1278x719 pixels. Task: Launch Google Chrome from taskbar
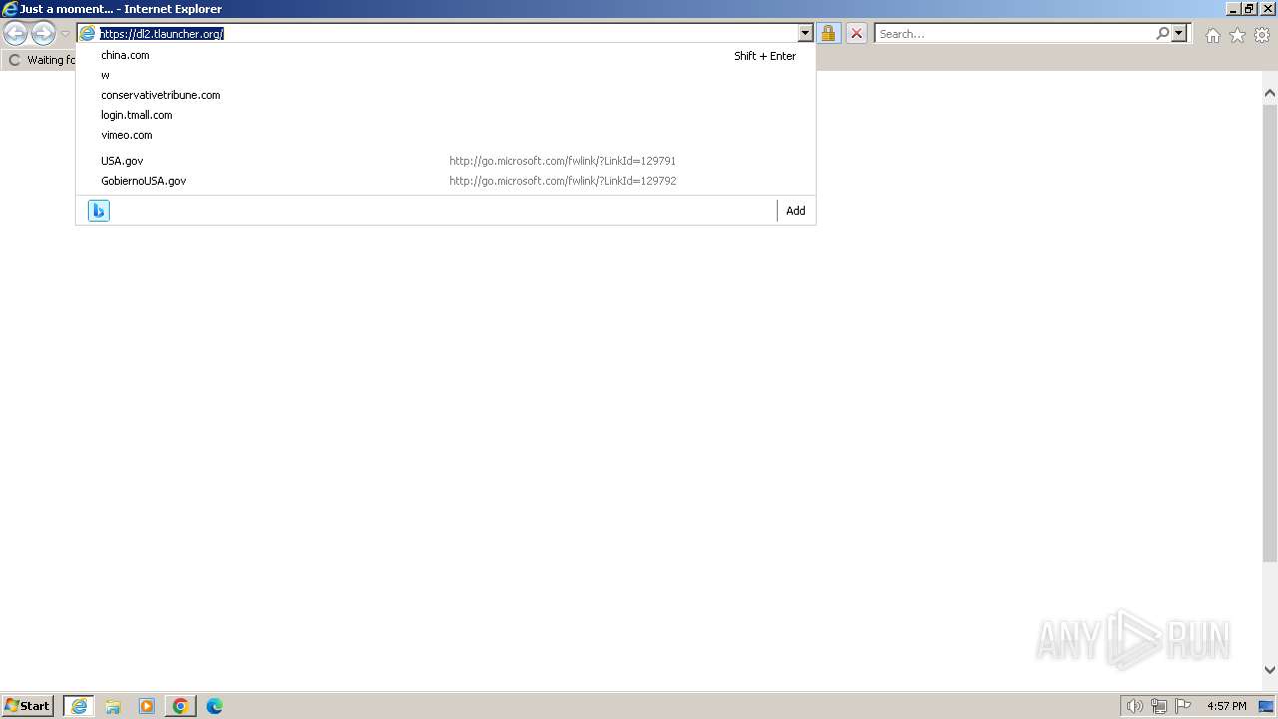pos(181,706)
